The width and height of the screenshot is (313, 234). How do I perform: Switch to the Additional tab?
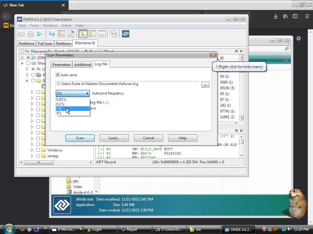(83, 65)
